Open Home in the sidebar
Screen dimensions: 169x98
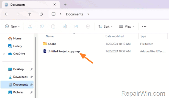(x=15, y=38)
